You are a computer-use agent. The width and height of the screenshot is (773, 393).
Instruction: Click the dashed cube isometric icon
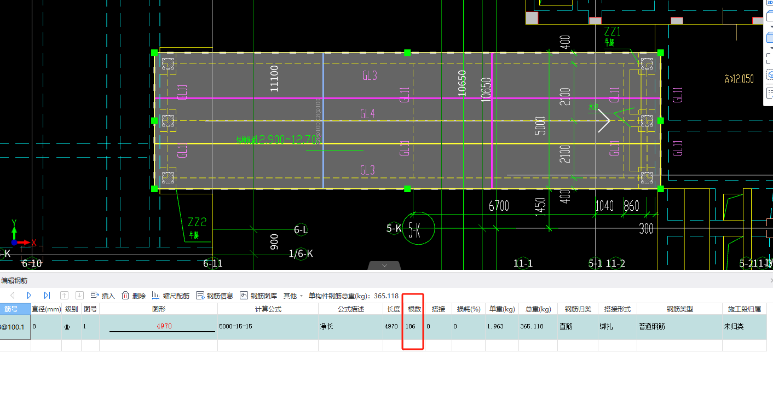[769, 75]
